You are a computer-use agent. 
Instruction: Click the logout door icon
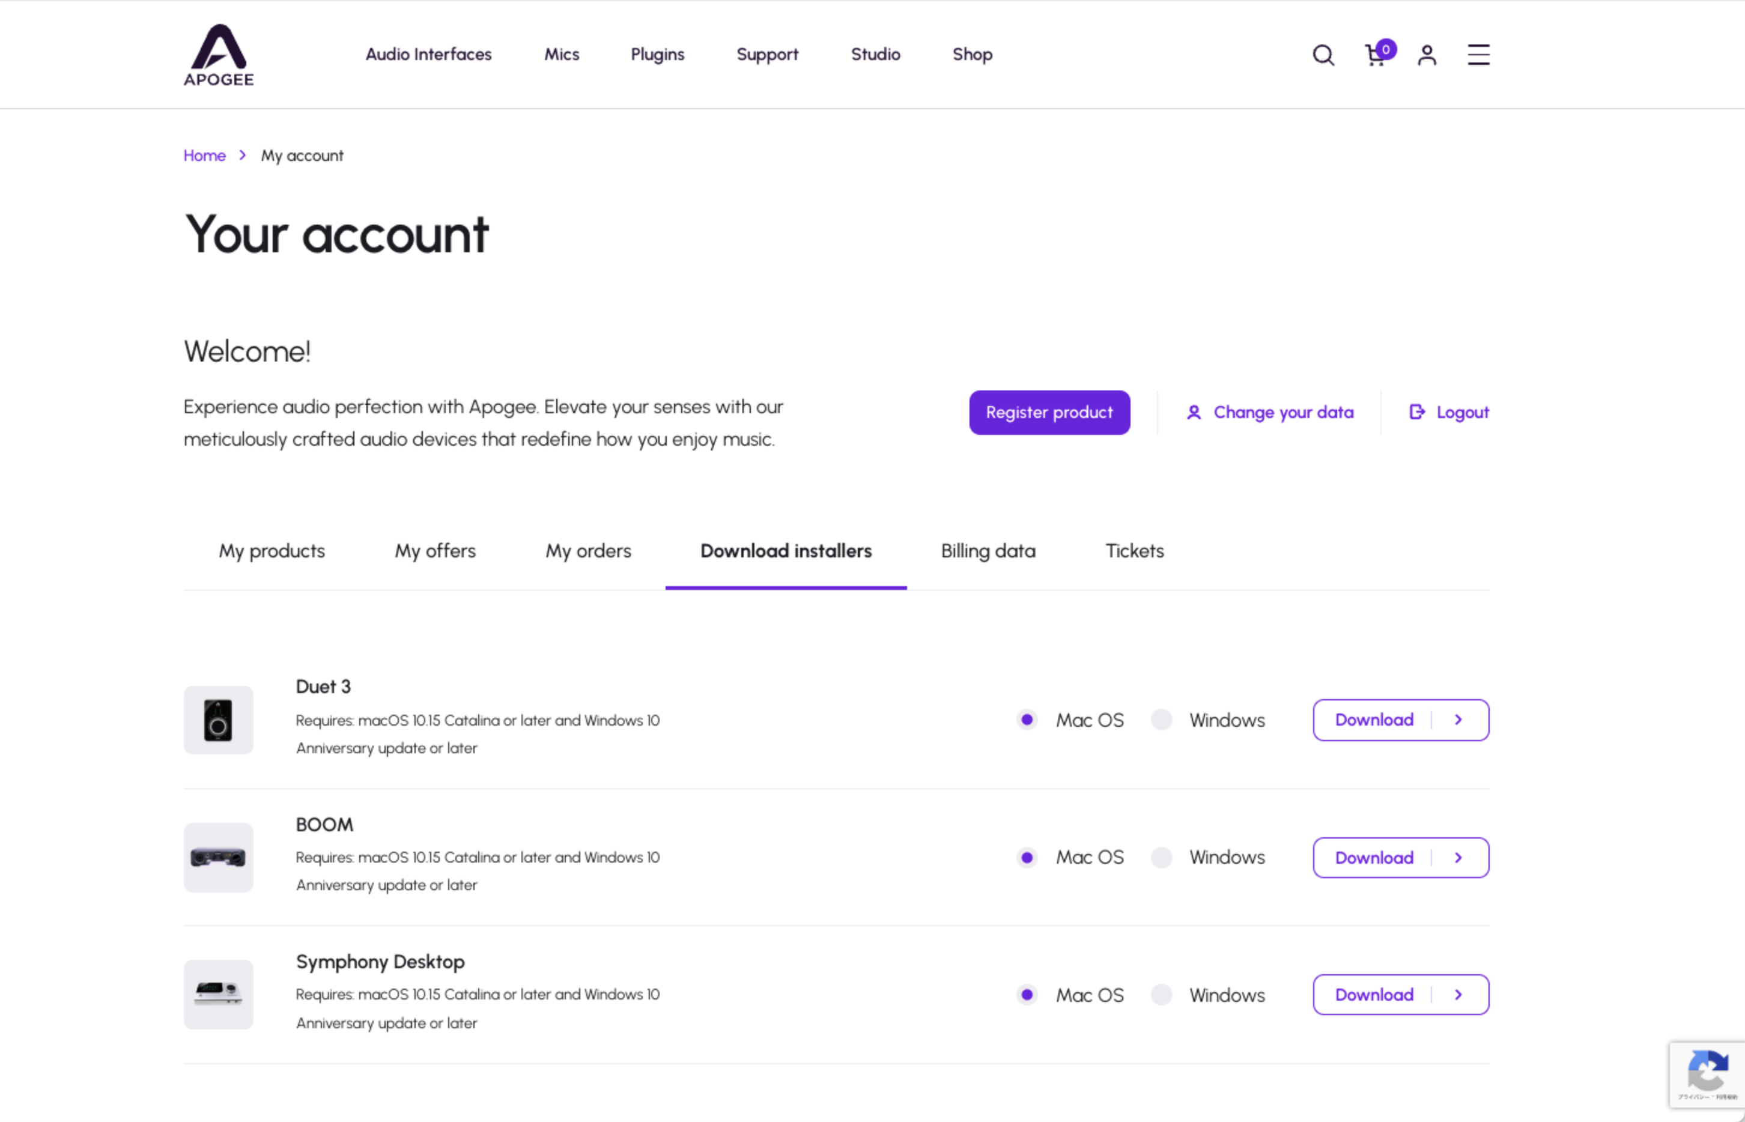1416,413
